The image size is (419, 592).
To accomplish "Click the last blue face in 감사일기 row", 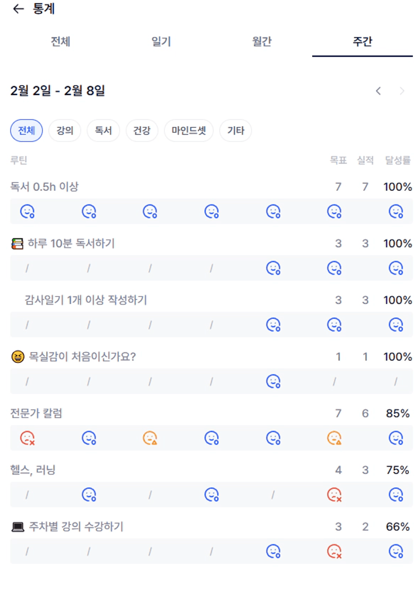I will (396, 324).
